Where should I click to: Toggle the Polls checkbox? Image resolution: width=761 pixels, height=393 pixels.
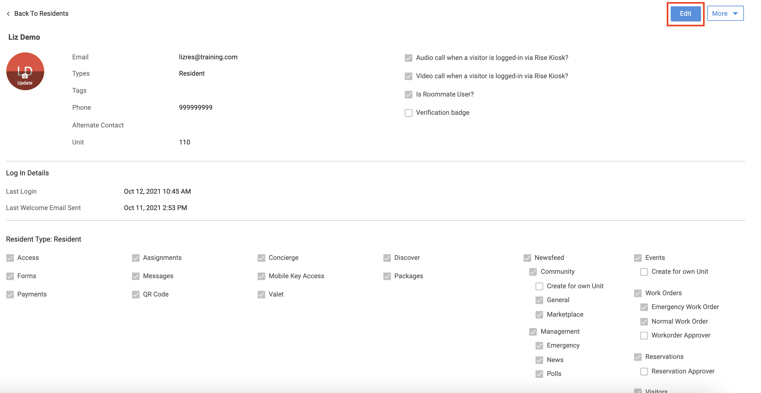point(539,374)
